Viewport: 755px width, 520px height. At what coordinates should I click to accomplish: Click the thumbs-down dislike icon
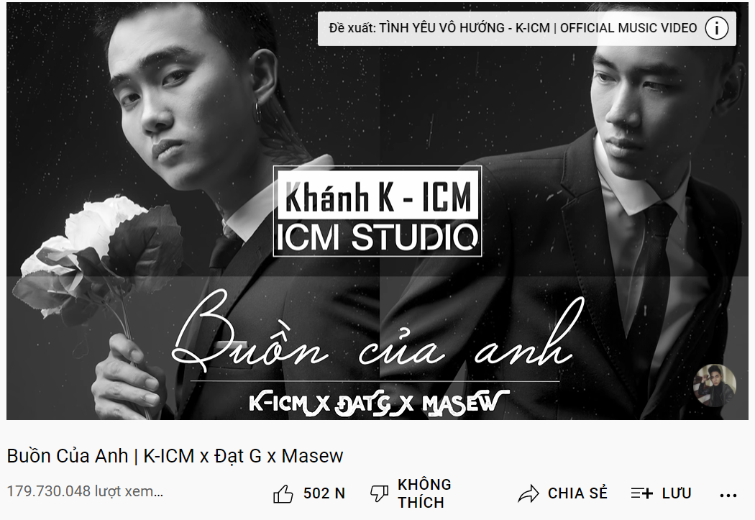coord(379,493)
